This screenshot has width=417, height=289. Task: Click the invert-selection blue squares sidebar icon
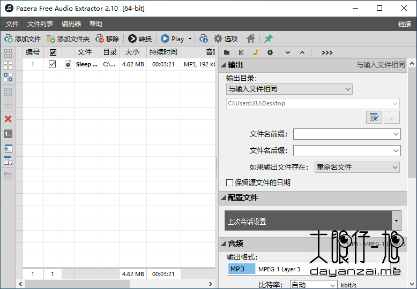click(x=8, y=77)
